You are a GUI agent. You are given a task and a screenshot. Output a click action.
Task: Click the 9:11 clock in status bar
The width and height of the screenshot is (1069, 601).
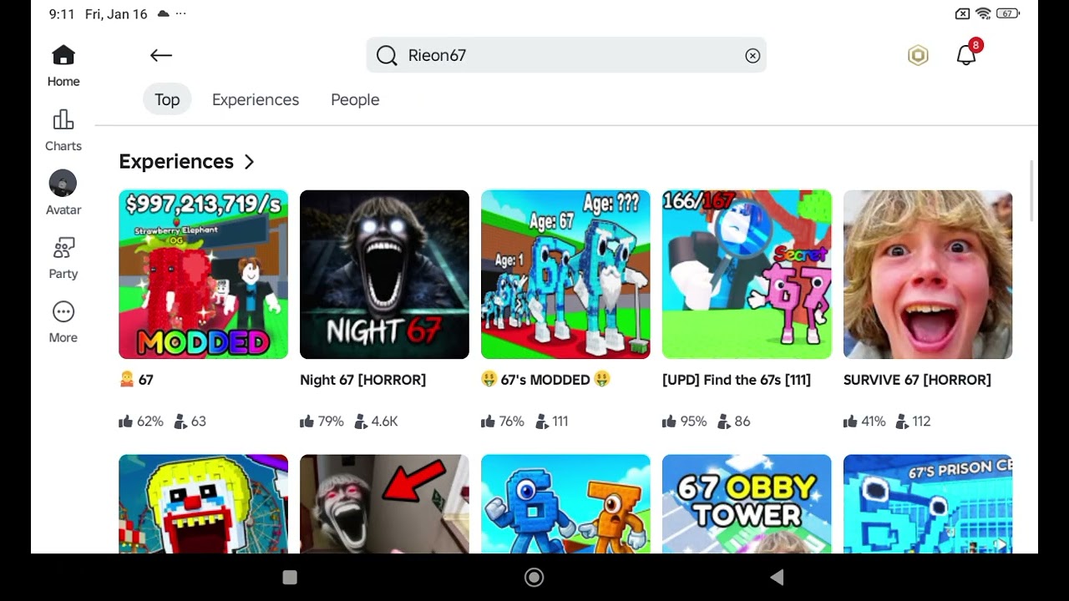pyautogui.click(x=62, y=14)
